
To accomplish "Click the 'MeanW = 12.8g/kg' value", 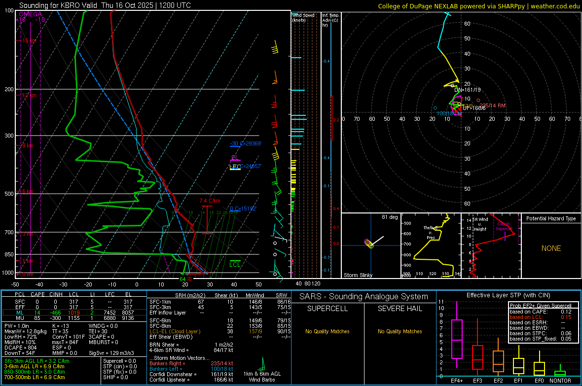I will 26,331.
